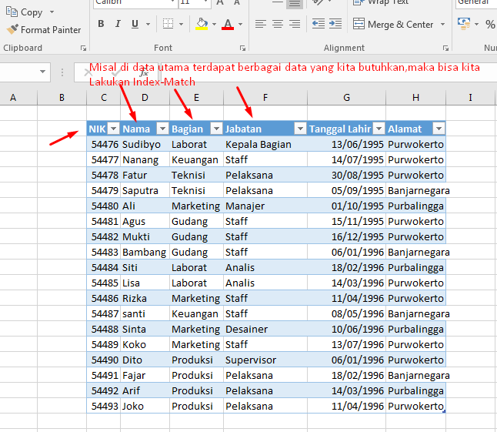Select the cell containing Rizka
Viewport: 497px width, 432px height.
(x=145, y=298)
